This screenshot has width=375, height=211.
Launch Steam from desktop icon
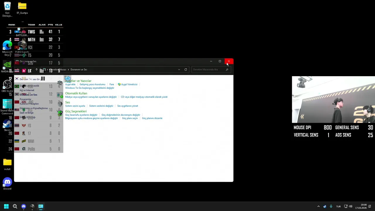click(x=7, y=125)
